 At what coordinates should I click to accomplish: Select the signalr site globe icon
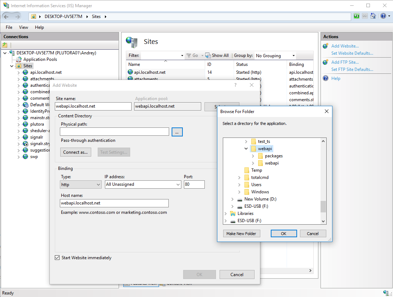(25, 137)
